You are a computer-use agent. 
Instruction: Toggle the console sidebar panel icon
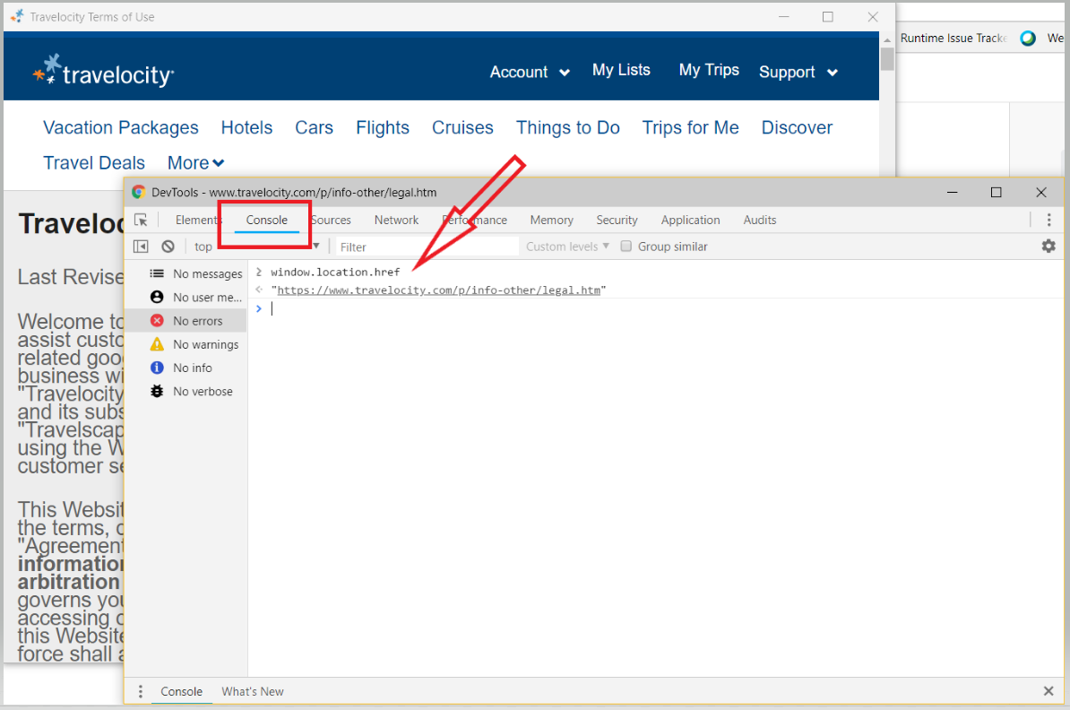coord(142,247)
